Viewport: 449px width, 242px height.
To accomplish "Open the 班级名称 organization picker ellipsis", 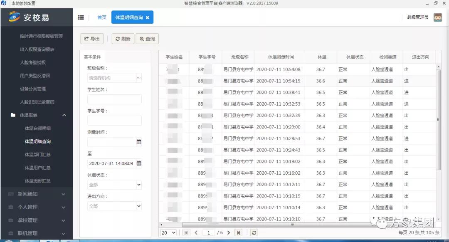I will (x=139, y=78).
